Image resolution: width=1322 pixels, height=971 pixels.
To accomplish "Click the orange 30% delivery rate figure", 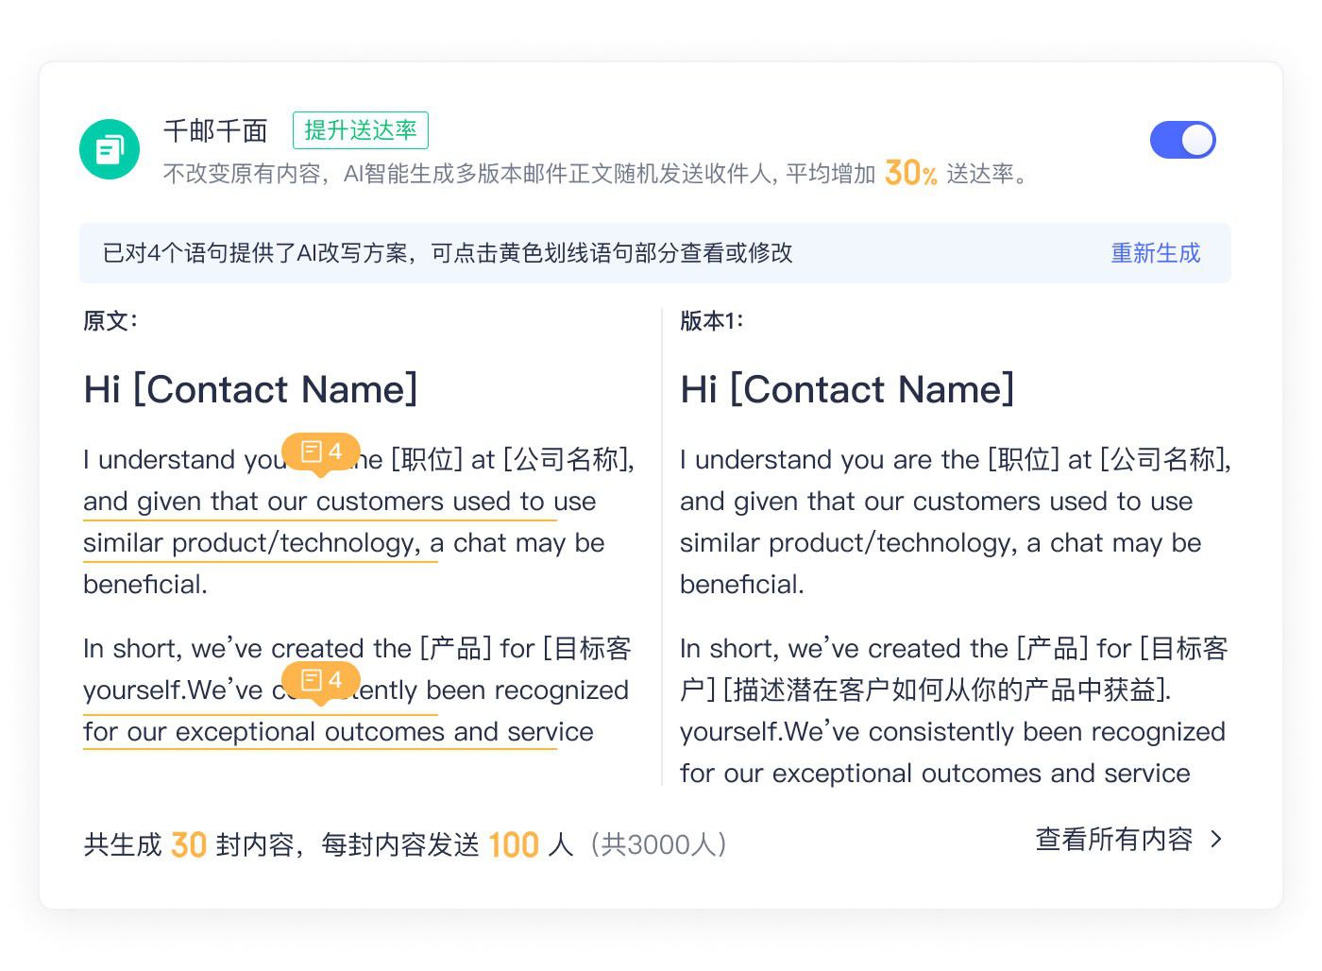I will tap(910, 173).
